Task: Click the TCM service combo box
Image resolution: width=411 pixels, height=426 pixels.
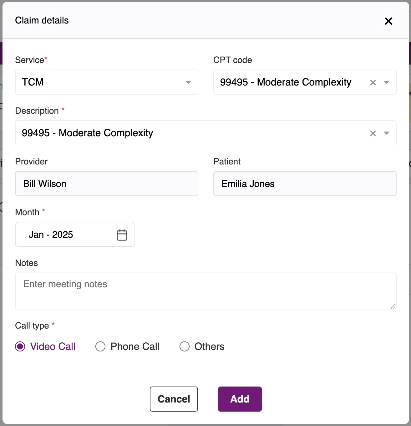Action: coord(107,82)
